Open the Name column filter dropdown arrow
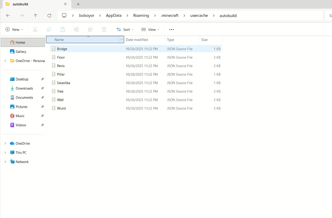Screen dimensions: 332x218 [121, 40]
